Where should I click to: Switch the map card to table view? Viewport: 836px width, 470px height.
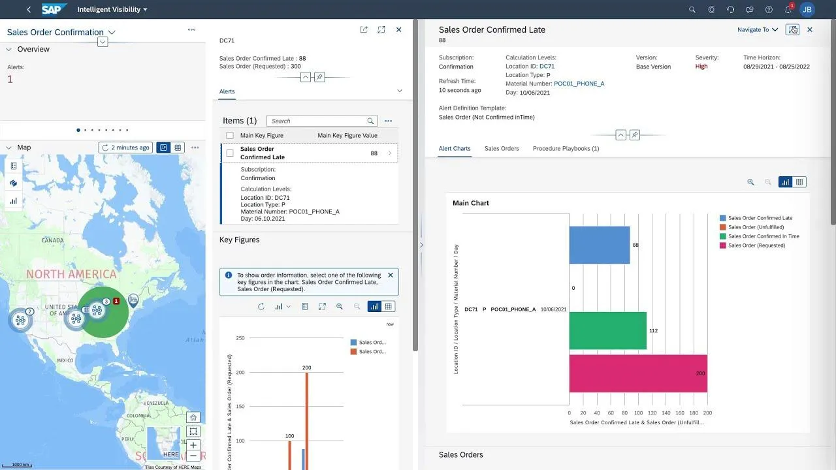pyautogui.click(x=178, y=148)
